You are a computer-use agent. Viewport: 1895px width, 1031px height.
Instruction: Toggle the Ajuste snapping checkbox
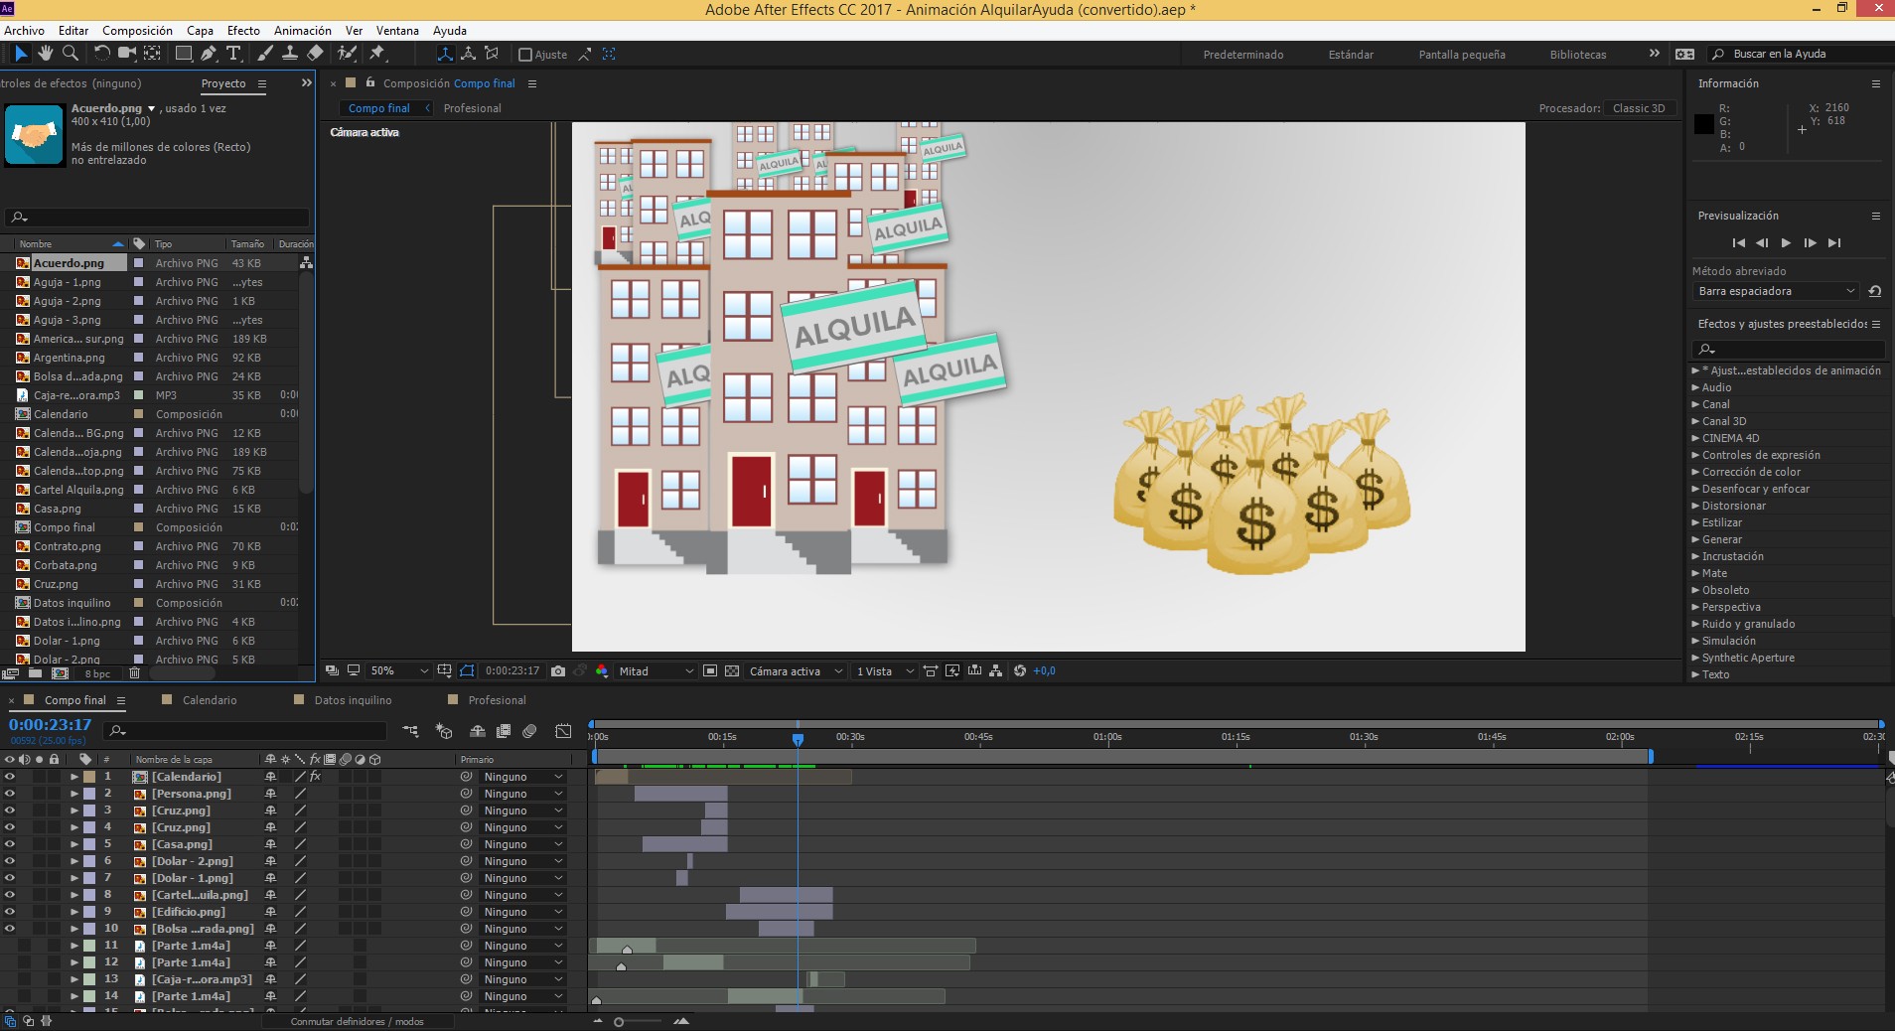tap(525, 55)
